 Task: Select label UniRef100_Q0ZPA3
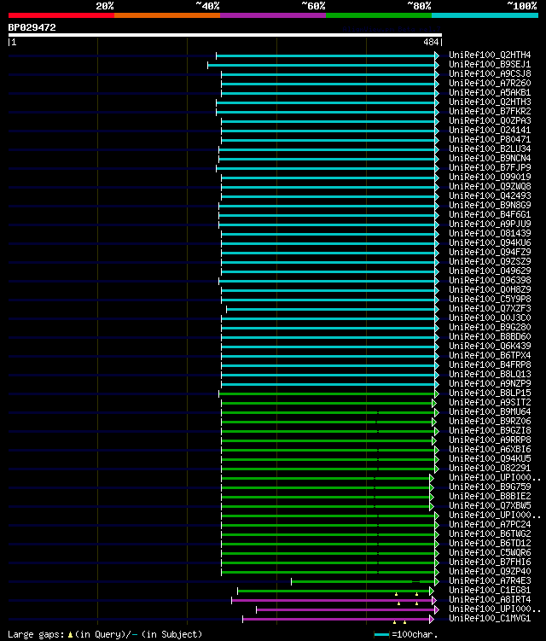490,120
